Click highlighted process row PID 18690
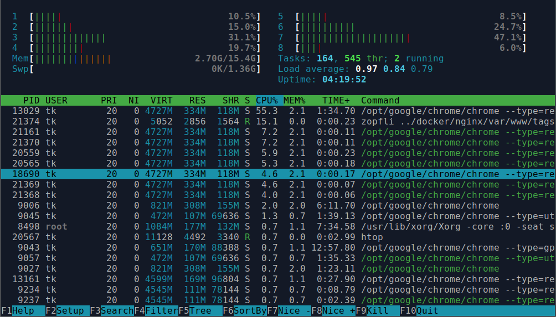This screenshot has width=556, height=317. pyautogui.click(x=278, y=174)
